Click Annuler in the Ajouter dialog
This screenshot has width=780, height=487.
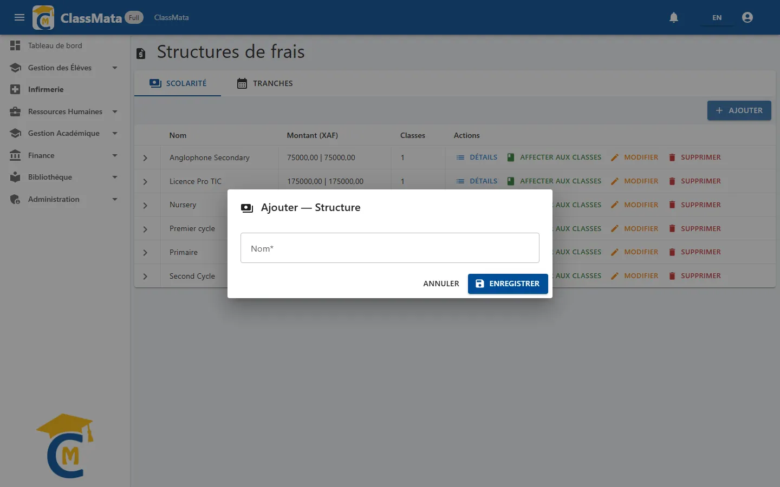[x=441, y=284]
